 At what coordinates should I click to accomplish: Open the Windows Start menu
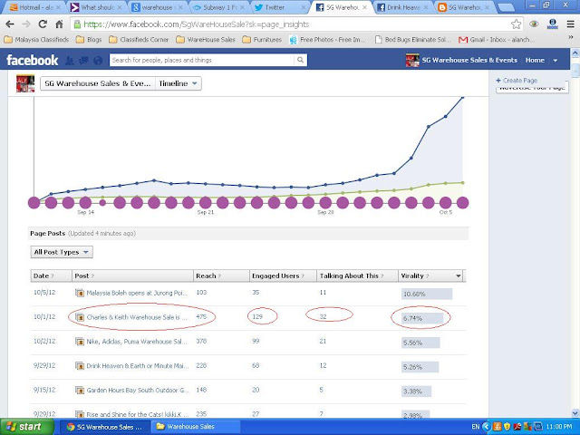coord(27,427)
